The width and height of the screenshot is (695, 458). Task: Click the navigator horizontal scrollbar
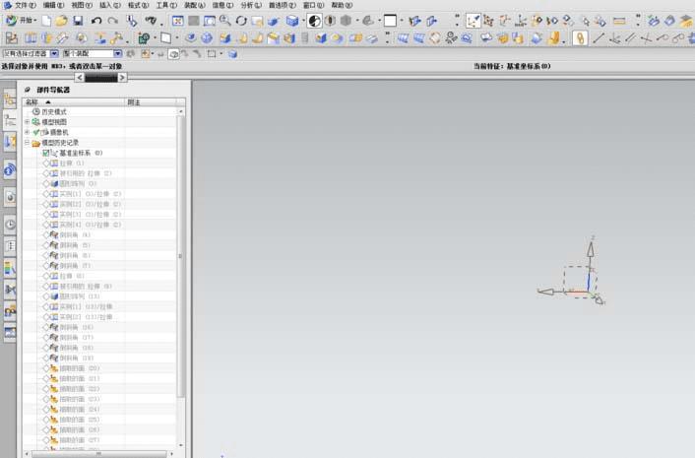98,454
